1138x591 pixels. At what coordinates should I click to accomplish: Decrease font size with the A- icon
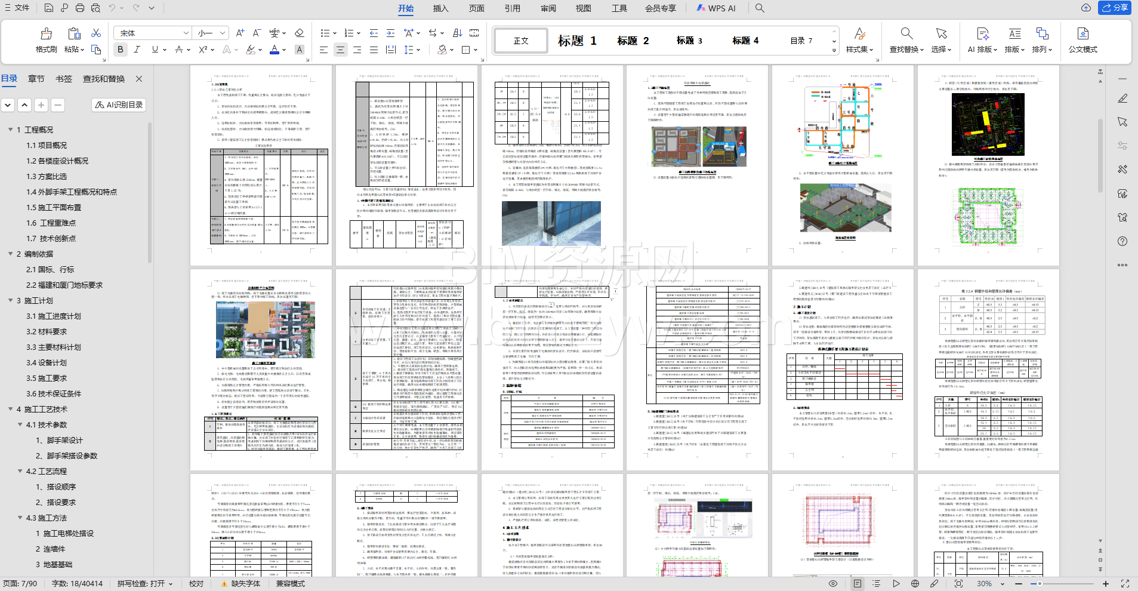pyautogui.click(x=257, y=33)
